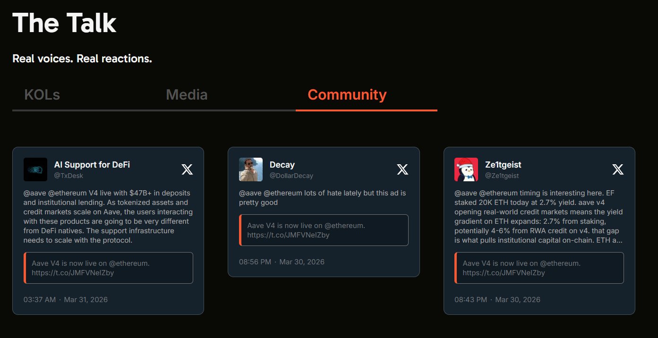Click the 08:56 PM Mar 30, 2026 timestamp
The width and height of the screenshot is (658, 338).
282,262
